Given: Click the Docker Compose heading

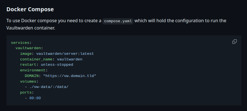Looking at the screenshot, I should pyautogui.click(x=30, y=9).
